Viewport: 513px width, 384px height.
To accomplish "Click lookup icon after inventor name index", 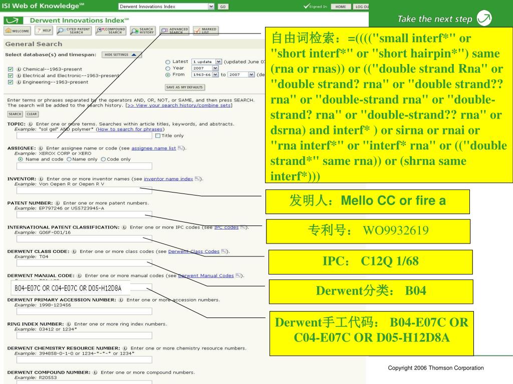I will (x=197, y=179).
